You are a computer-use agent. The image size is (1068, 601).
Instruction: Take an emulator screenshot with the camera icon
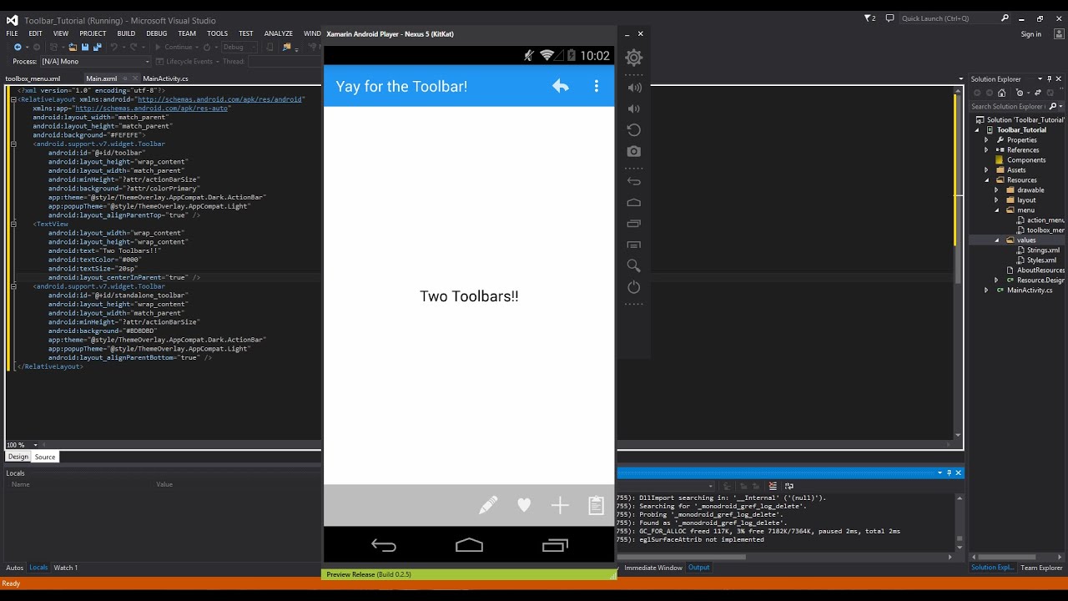click(x=634, y=151)
